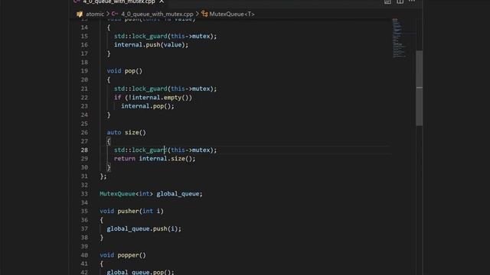The width and height of the screenshot is (490, 275).
Task: Click 'auto size()' on line 26
Action: pos(126,132)
